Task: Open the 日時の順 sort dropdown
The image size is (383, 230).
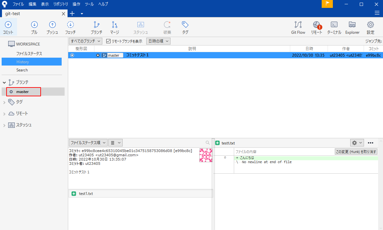Action: click(x=158, y=41)
